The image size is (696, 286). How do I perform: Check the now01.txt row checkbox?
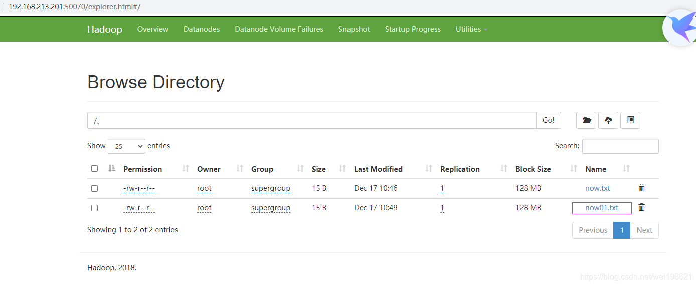[94, 208]
